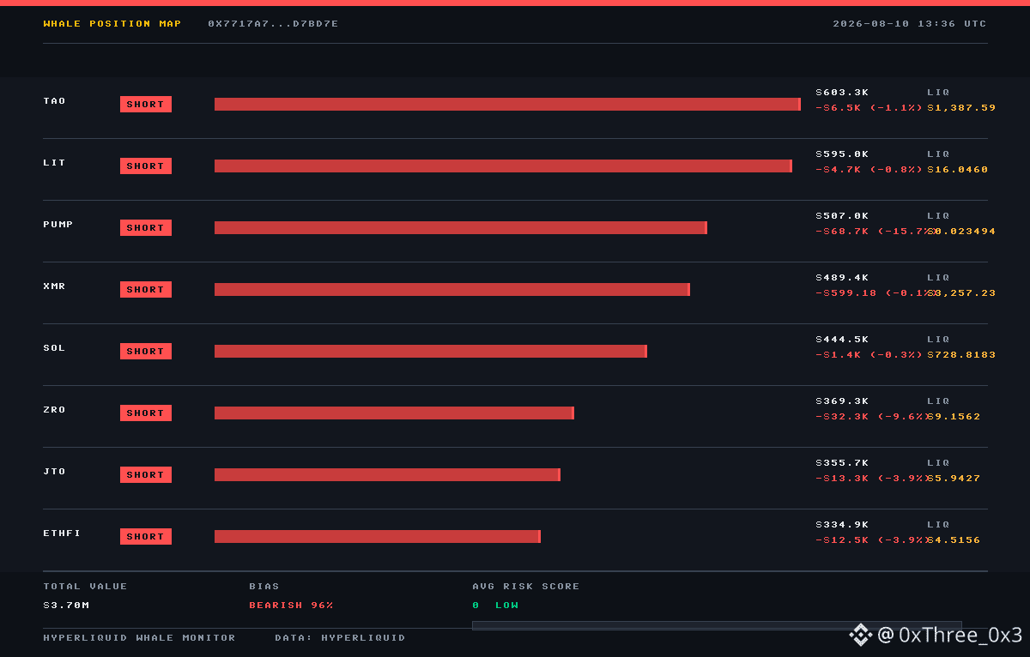The height and width of the screenshot is (657, 1030).
Task: Click the $728.8183 SOL liquidation price
Action: pyautogui.click(x=961, y=355)
